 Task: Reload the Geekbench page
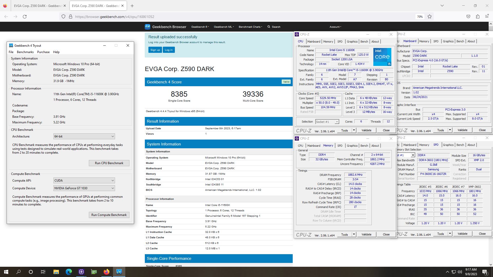pyautogui.click(x=25, y=17)
